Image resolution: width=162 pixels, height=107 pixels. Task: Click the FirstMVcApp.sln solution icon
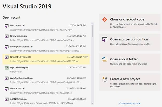pyautogui.click(x=6, y=36)
